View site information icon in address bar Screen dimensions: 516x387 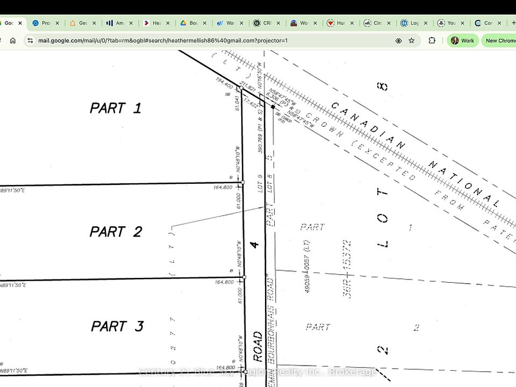click(30, 40)
